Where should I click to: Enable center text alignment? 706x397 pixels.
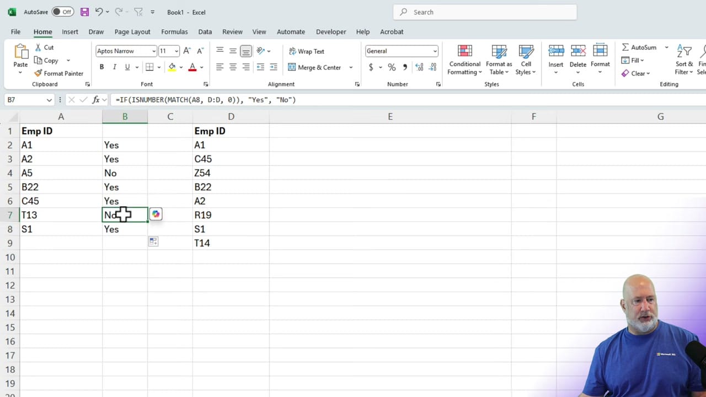coord(232,67)
